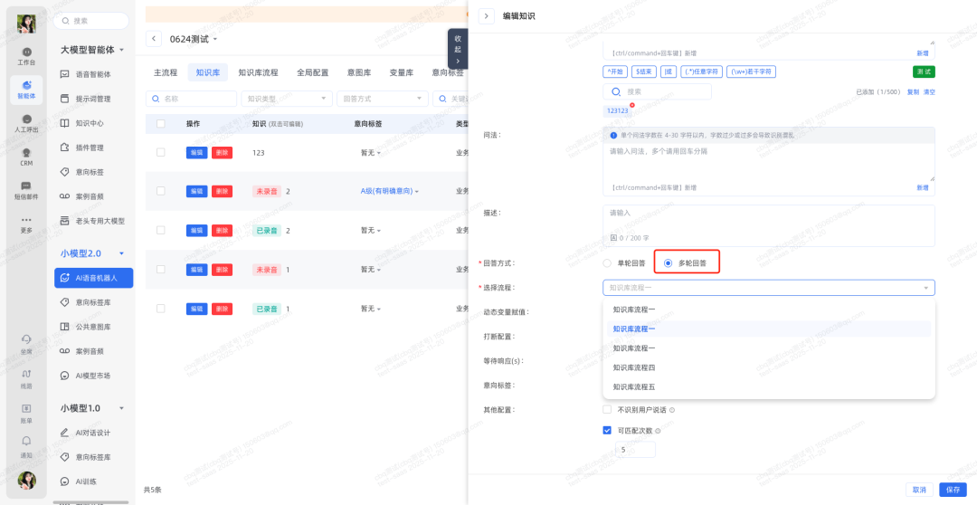Screen dimensions: 977x505
Task: Open the 回答方式 filter dropdown
Action: pos(381,99)
